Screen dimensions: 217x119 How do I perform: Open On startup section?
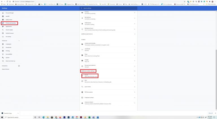(x=8, y=37)
